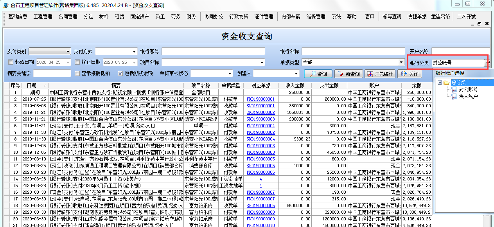Collapse the 总分类 tree node
Image resolution: width=494 pixels, height=227 pixels.
[x=440, y=83]
